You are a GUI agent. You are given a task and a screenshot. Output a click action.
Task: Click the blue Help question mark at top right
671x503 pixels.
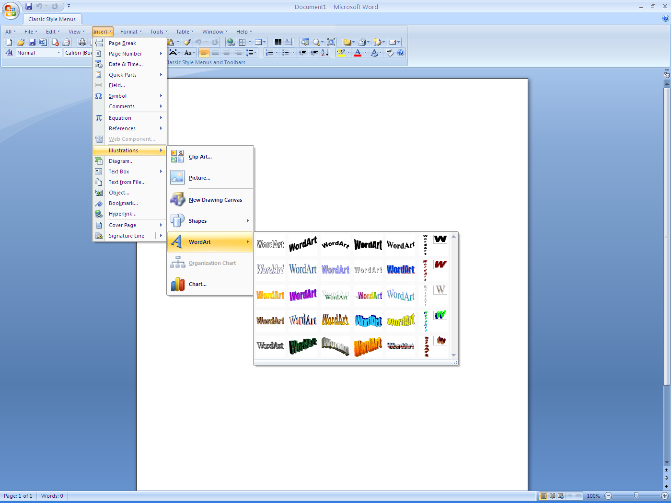point(666,18)
